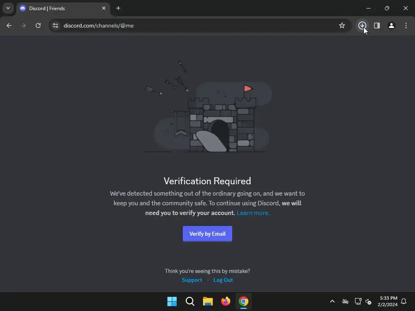View site information icon in address bar

(56, 26)
